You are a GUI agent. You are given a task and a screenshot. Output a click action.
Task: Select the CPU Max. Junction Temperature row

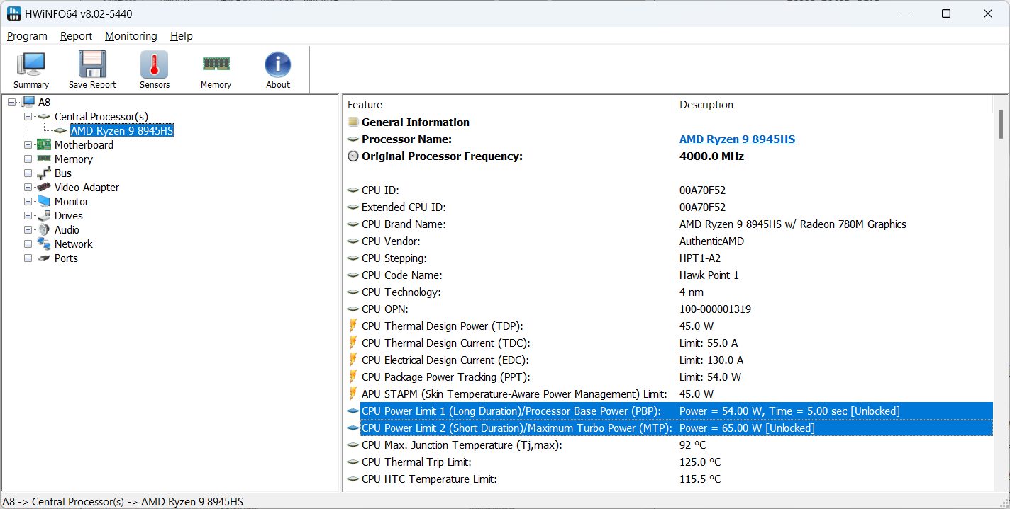(x=669, y=445)
